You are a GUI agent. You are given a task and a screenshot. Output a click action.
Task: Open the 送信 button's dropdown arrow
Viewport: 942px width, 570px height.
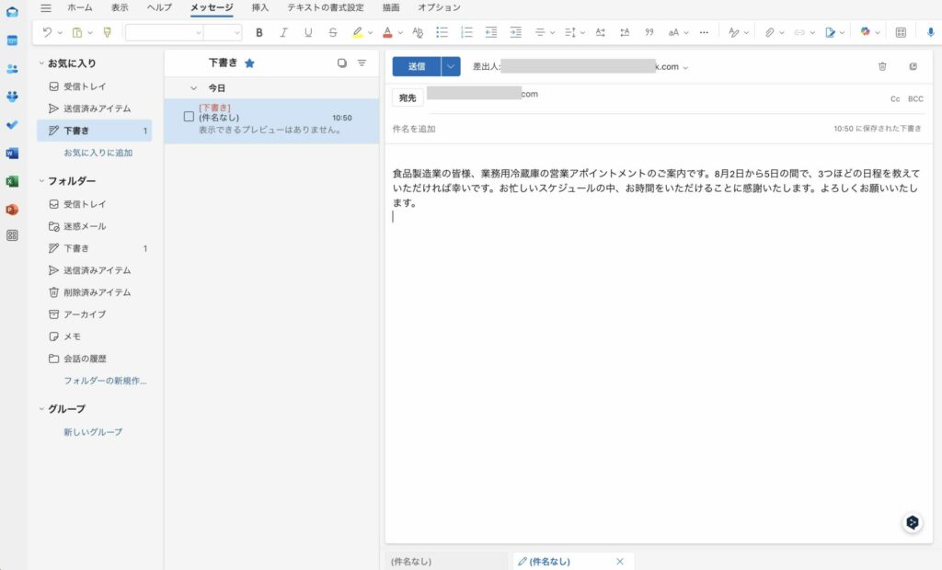450,66
